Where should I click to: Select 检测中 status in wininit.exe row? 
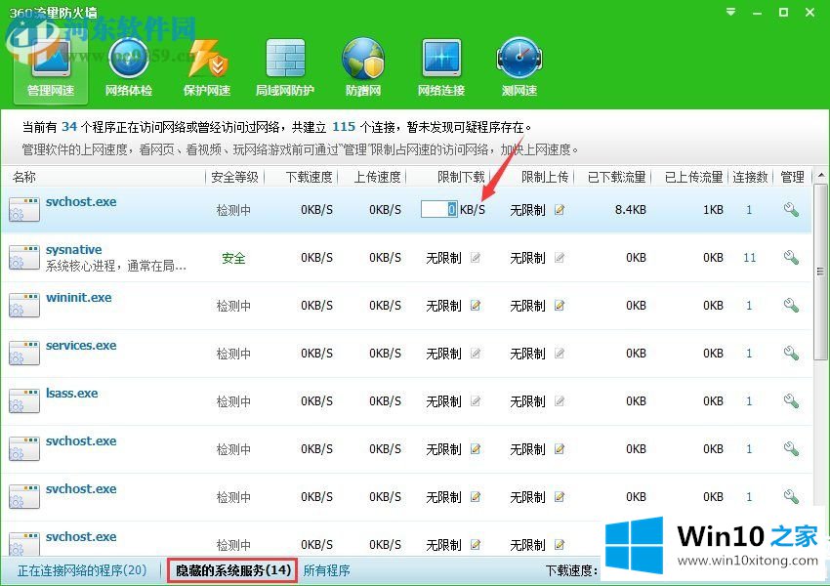pyautogui.click(x=233, y=306)
